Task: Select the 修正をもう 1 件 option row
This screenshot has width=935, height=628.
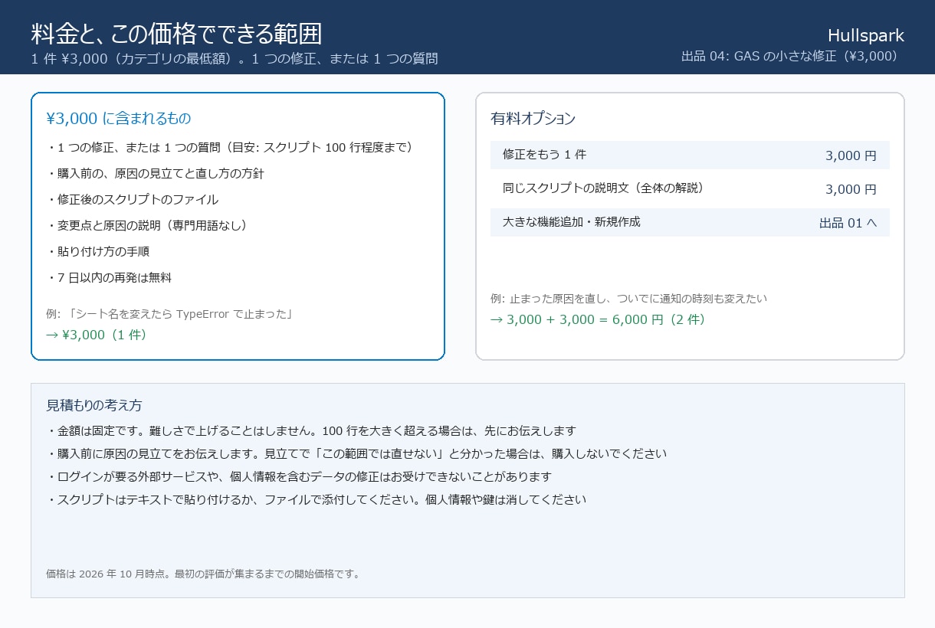Action: tap(690, 155)
